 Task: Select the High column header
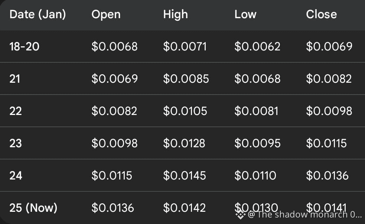coord(176,15)
